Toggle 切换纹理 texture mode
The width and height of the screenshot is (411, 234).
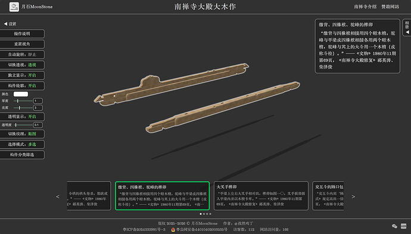point(22,134)
